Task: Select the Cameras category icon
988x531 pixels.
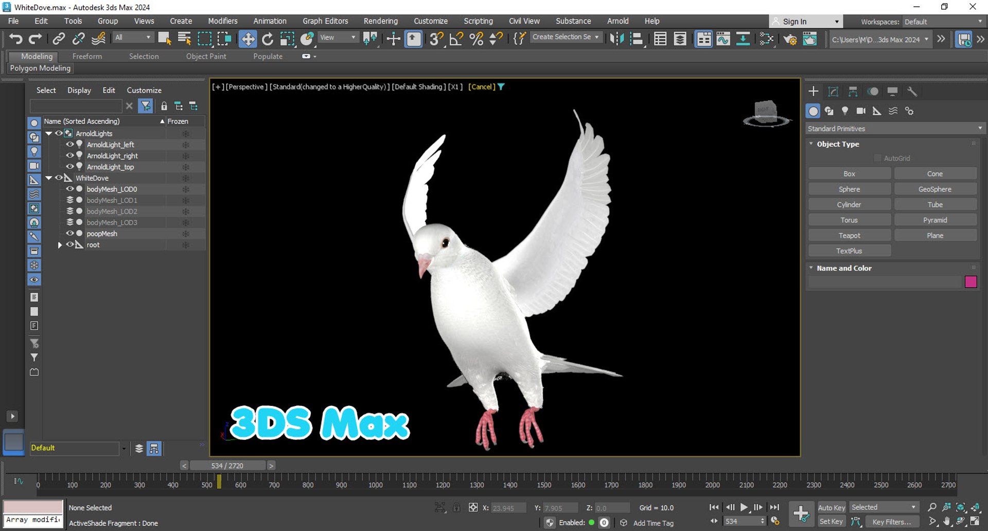Action: pyautogui.click(x=861, y=111)
